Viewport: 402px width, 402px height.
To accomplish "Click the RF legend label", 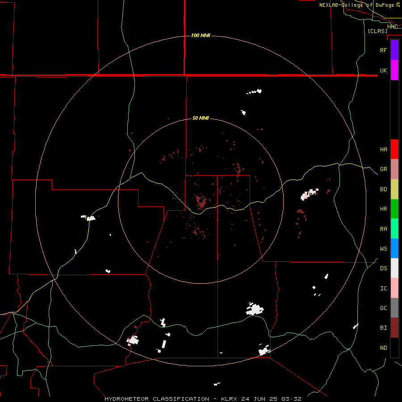I will [x=383, y=50].
